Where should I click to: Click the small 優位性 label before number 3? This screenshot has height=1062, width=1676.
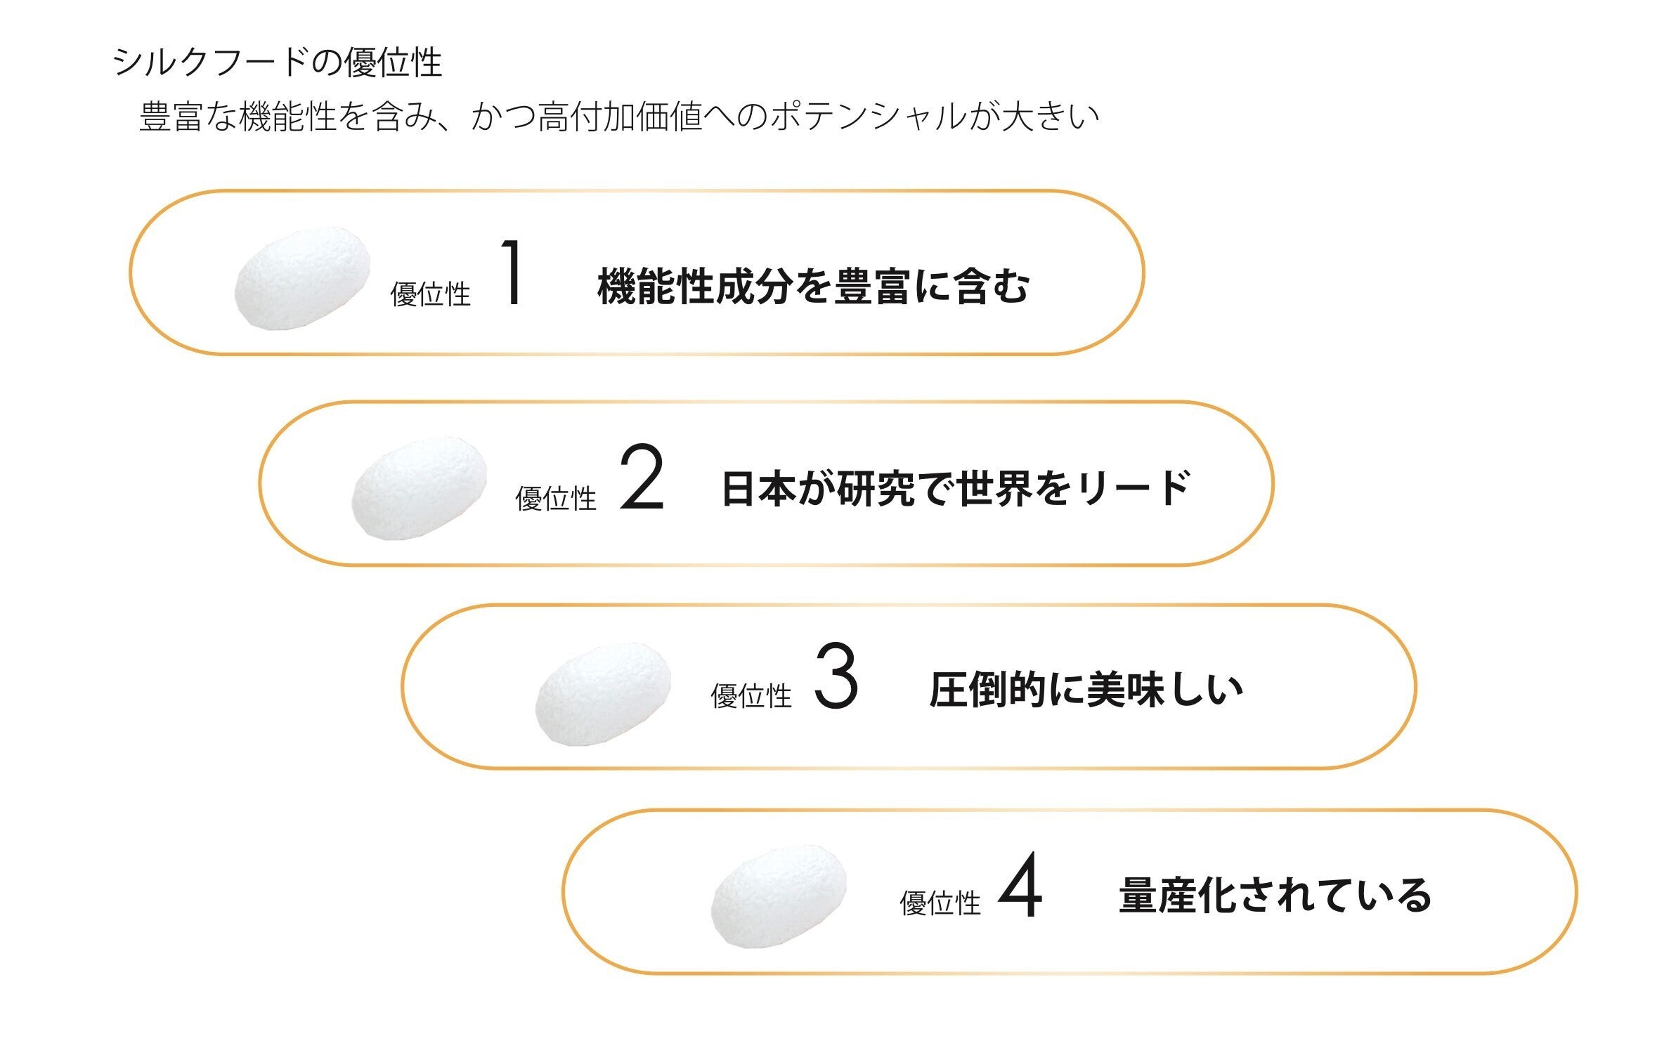click(751, 697)
